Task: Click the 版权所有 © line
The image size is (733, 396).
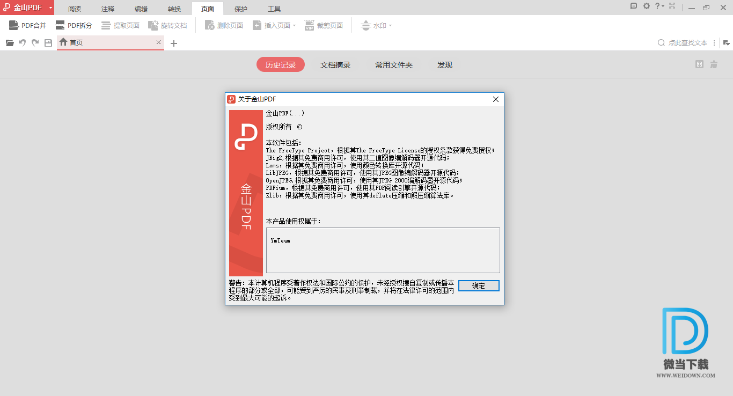Action: coord(284,127)
